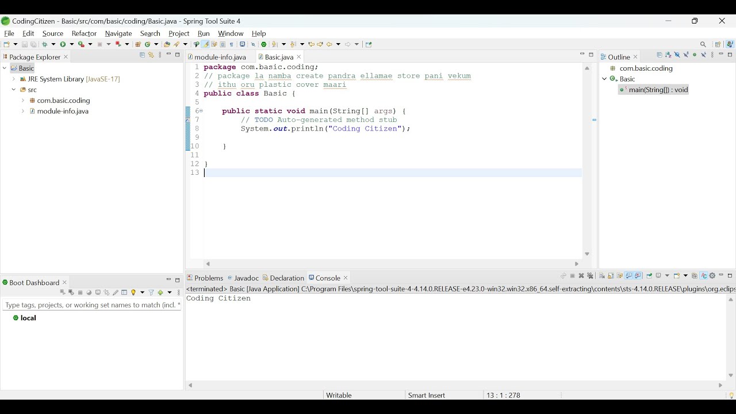Click 'Writable' in the status bar
736x414 pixels.
point(339,395)
